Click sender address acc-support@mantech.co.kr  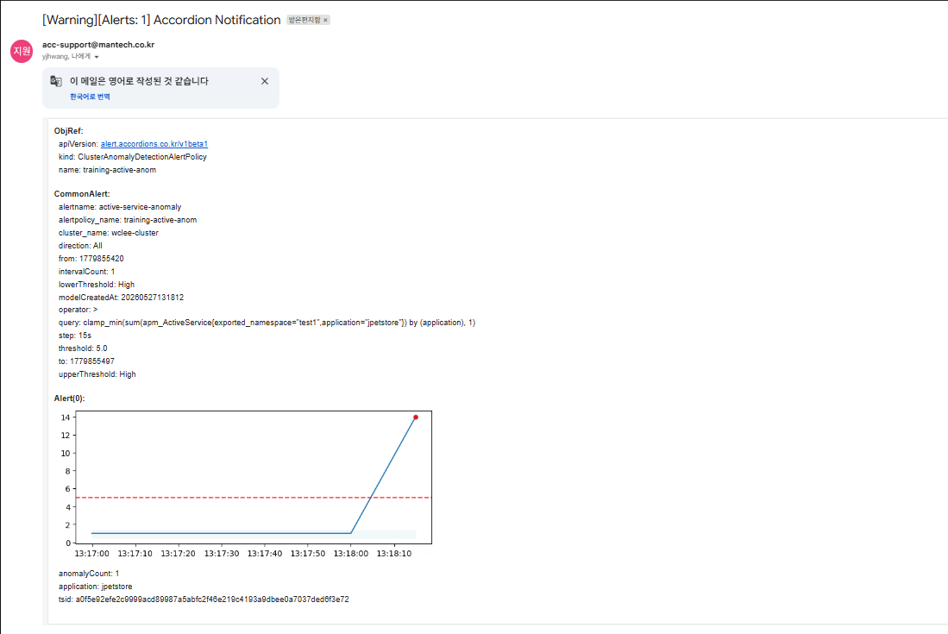pos(98,45)
